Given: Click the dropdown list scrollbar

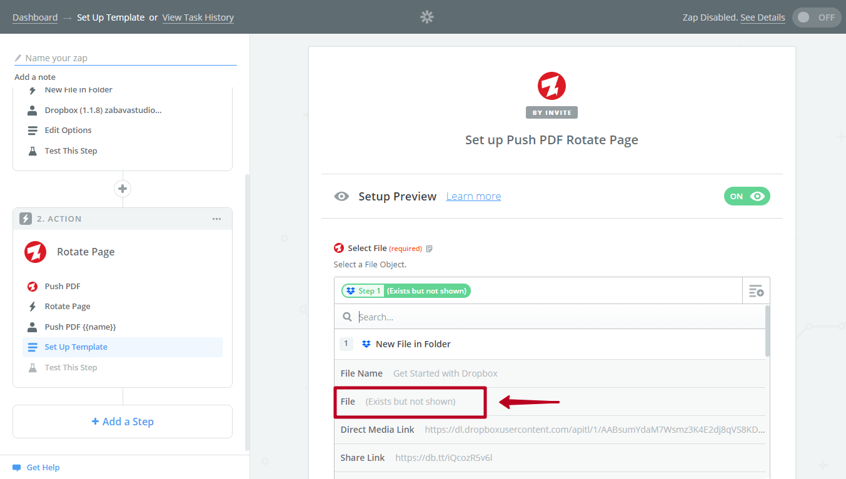Looking at the screenshot, I should 768,330.
